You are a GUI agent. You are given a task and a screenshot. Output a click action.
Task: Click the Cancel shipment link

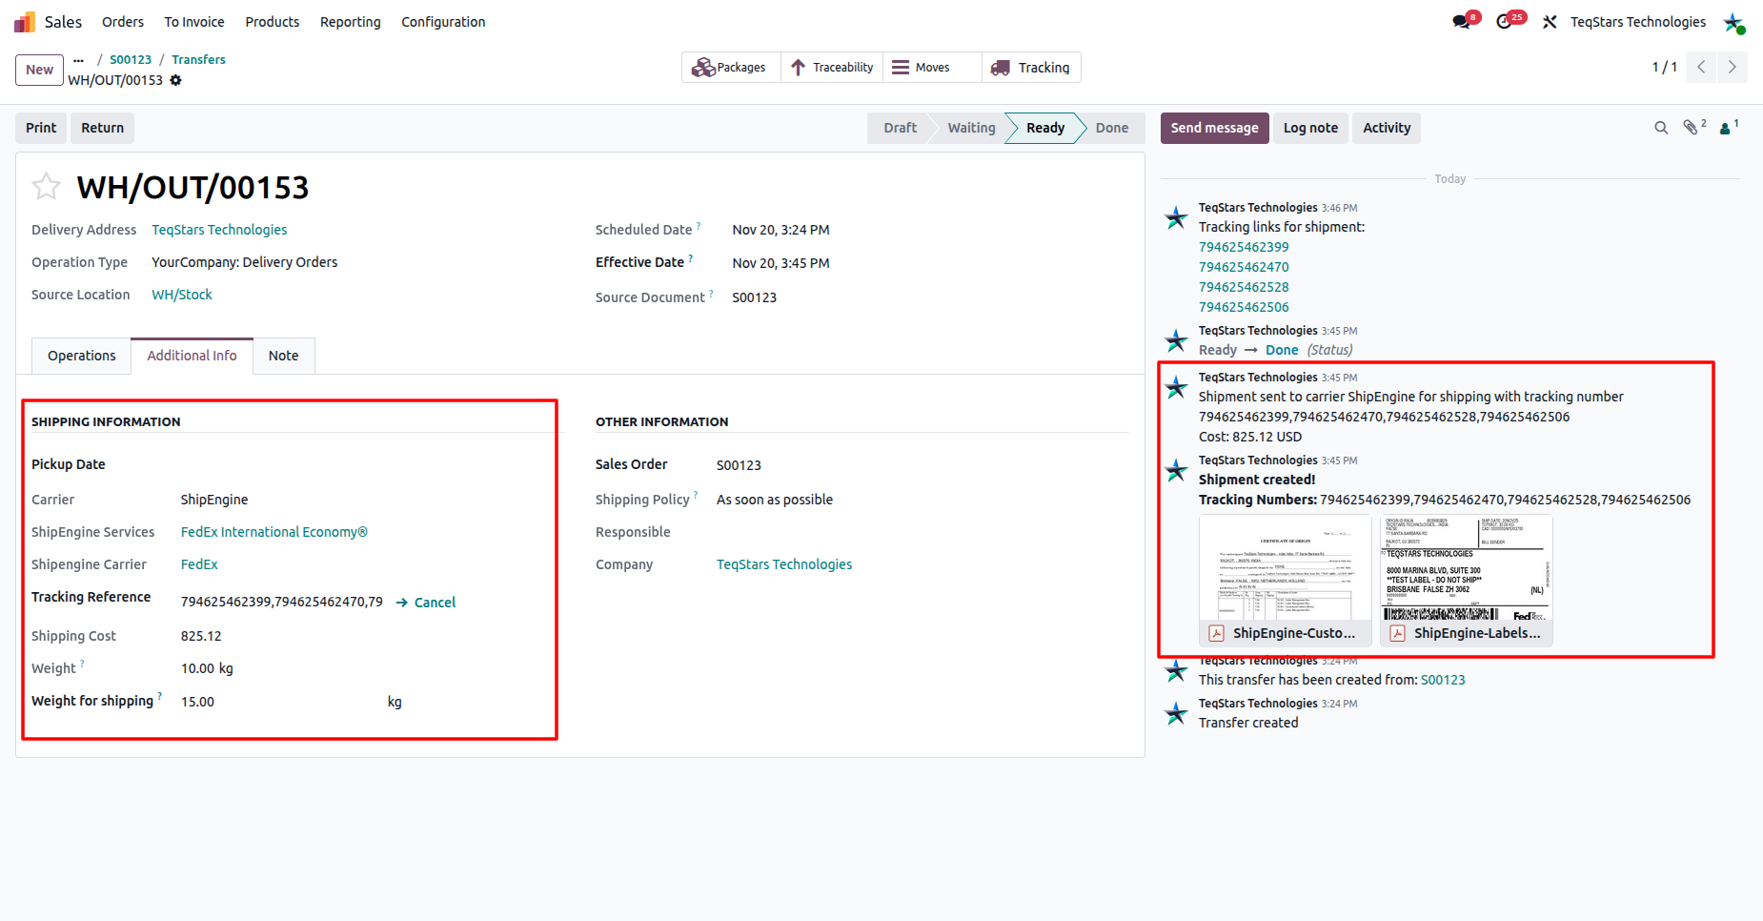tap(426, 603)
